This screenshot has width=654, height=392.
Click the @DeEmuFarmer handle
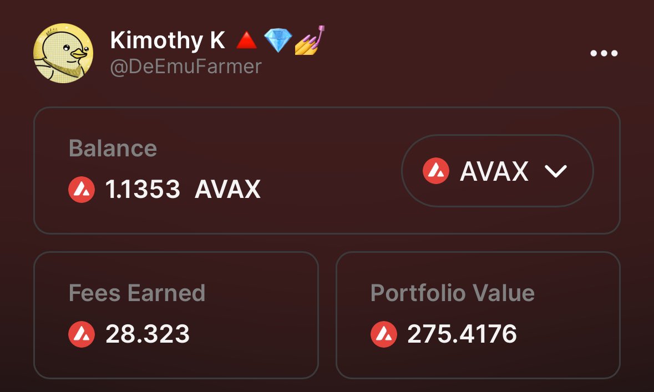click(x=186, y=67)
